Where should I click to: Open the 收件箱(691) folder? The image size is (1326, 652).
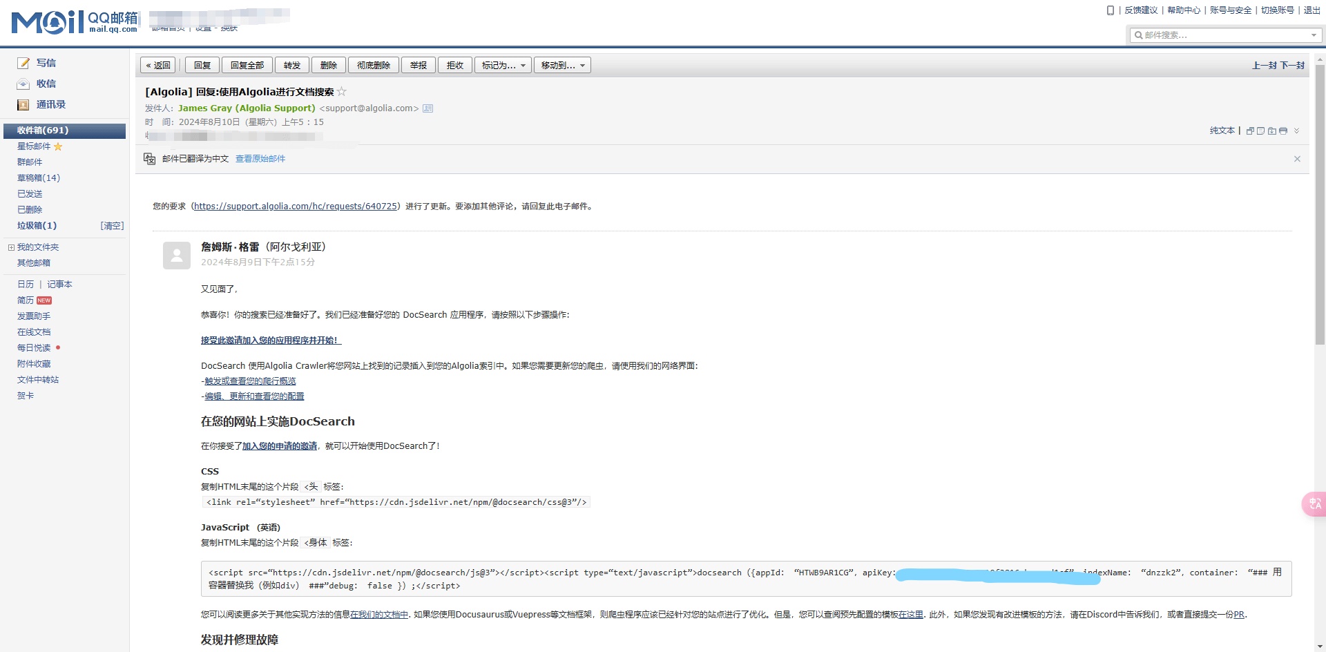[65, 131]
